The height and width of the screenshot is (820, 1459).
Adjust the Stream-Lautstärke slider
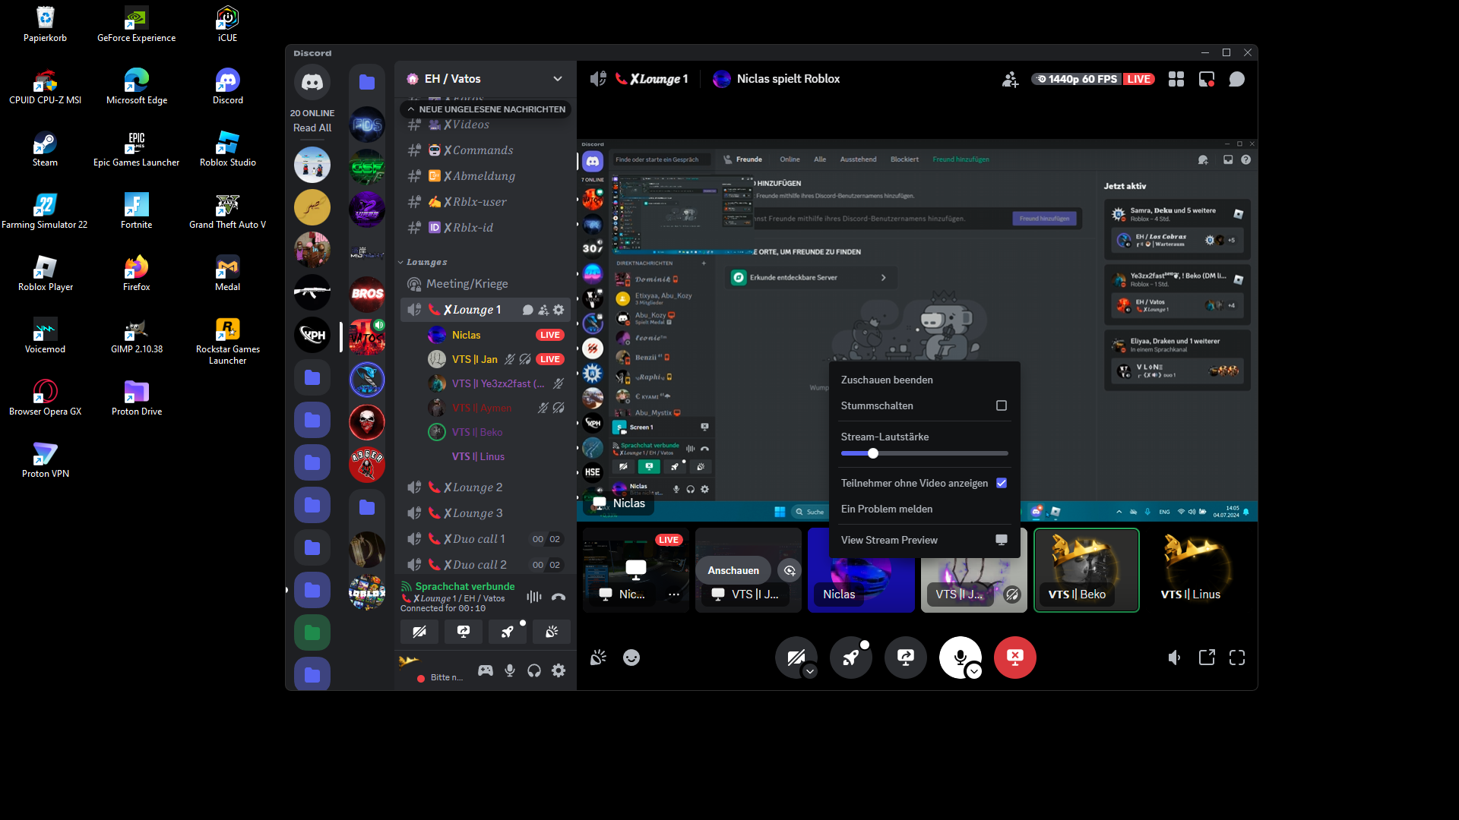pyautogui.click(x=873, y=453)
